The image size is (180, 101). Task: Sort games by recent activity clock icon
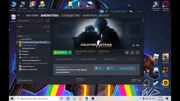coord(45,27)
